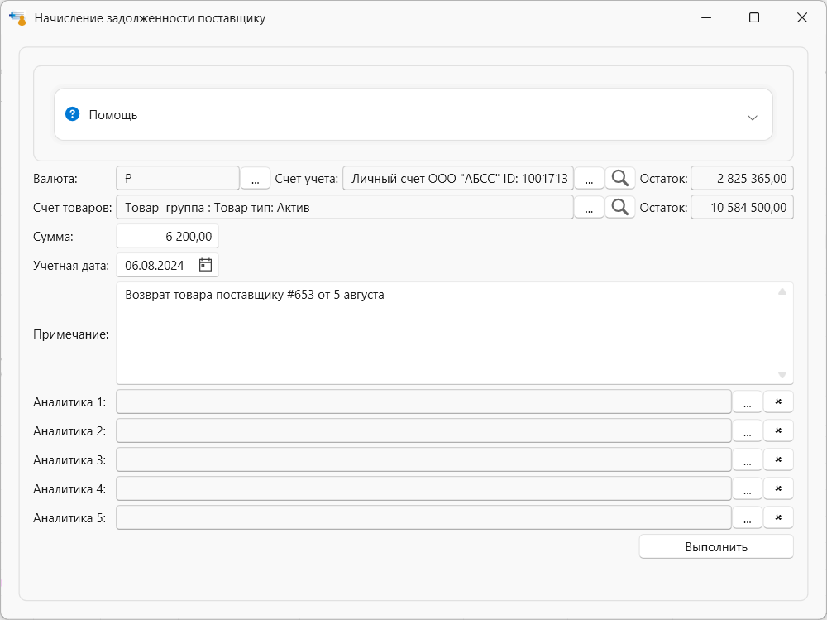Open the ellipsis selector for Счет учета

click(x=589, y=179)
